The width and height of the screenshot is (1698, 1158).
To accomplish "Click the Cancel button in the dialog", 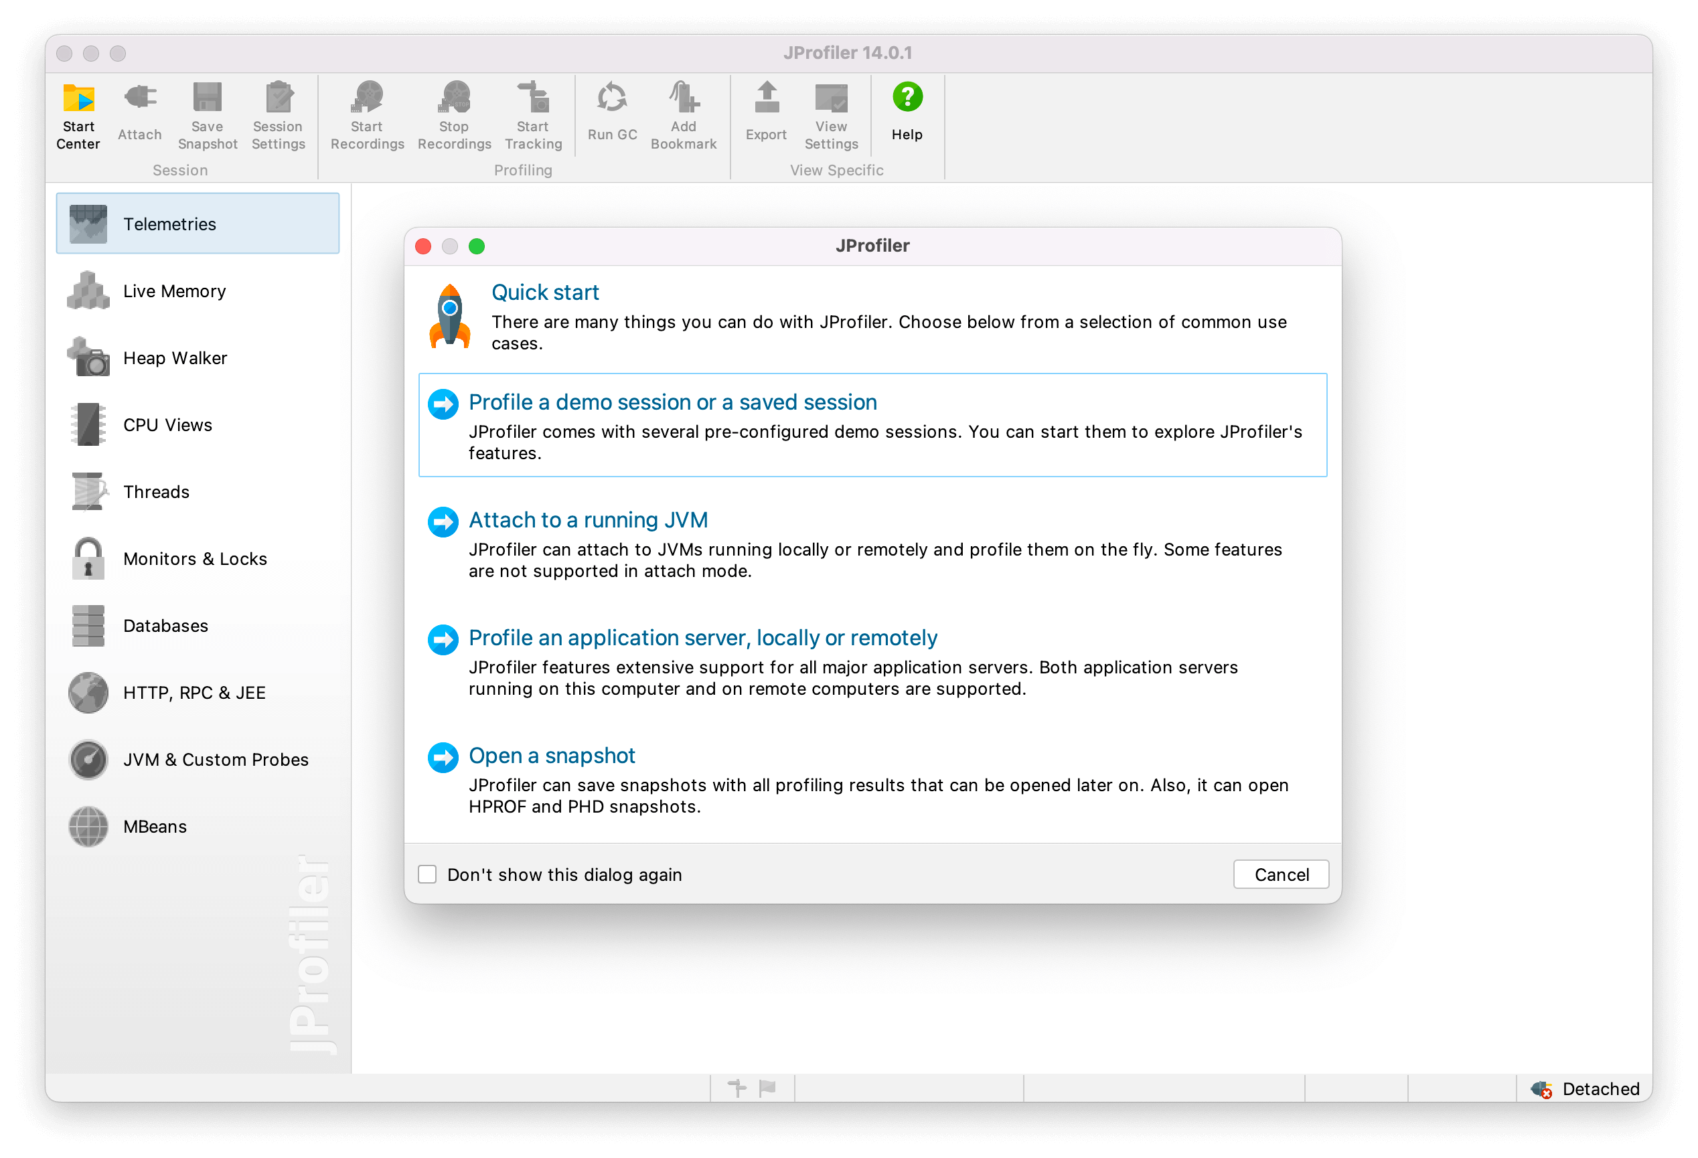I will click(x=1281, y=875).
